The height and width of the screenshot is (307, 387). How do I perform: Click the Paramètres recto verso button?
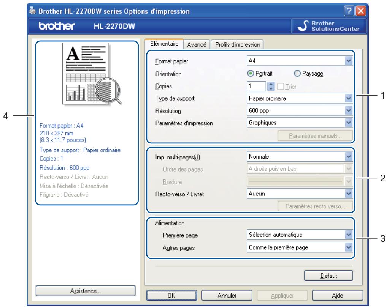tap(315, 206)
